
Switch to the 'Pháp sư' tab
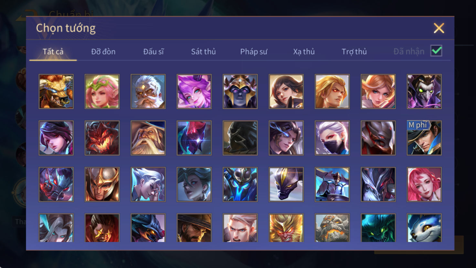point(254,52)
